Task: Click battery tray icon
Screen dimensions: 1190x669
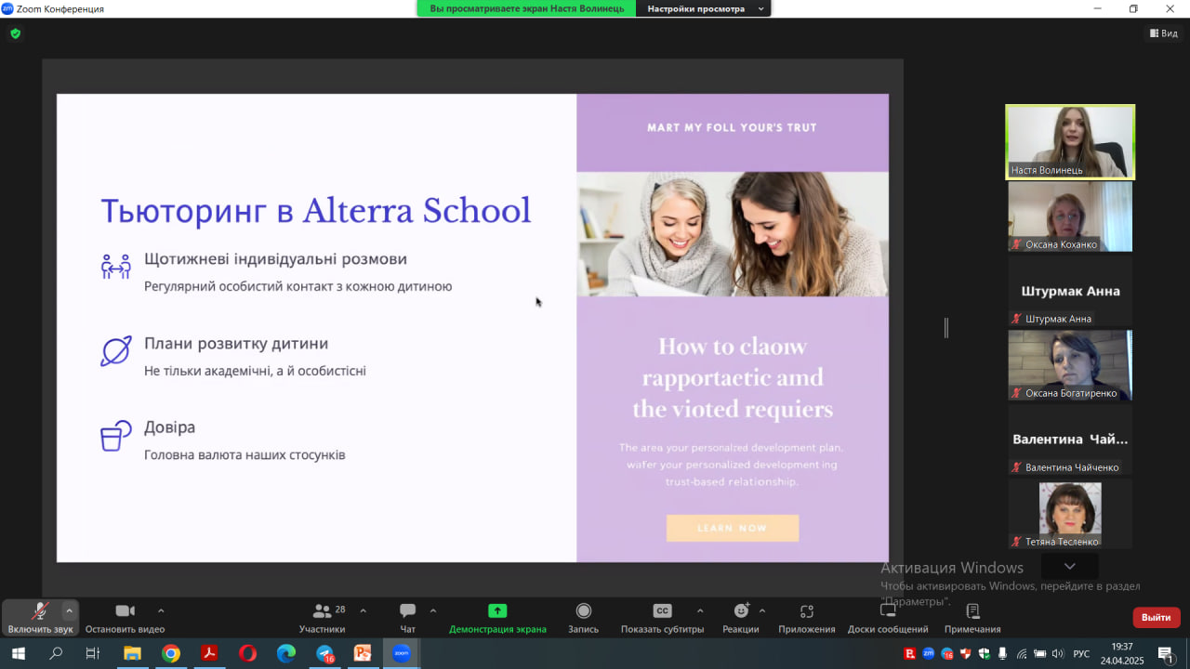Action: [x=1040, y=653]
